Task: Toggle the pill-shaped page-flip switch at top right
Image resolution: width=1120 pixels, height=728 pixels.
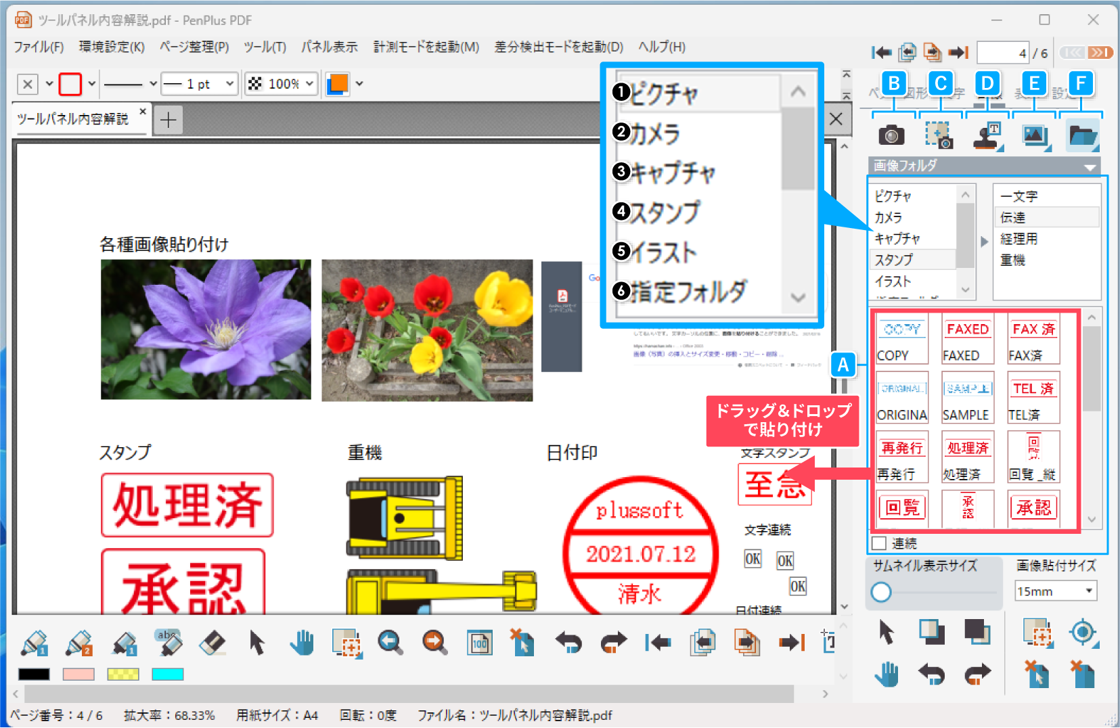Action: click(1086, 52)
